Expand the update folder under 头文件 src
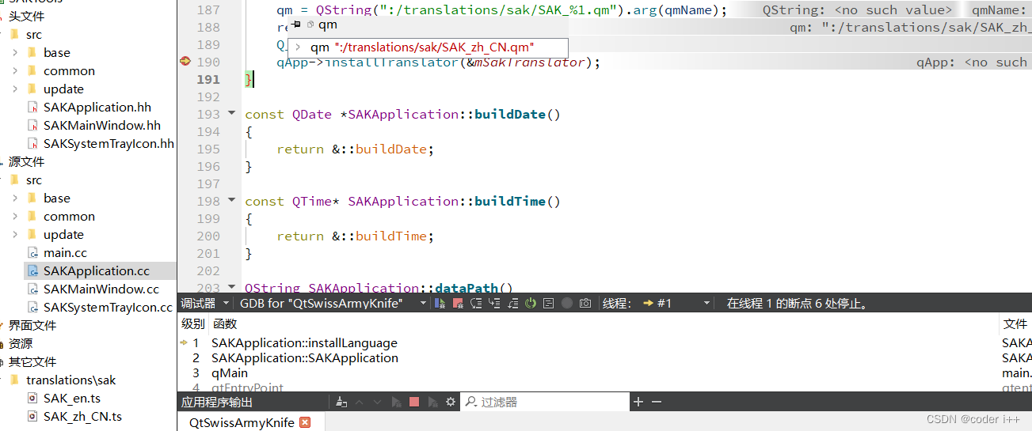 (x=15, y=89)
